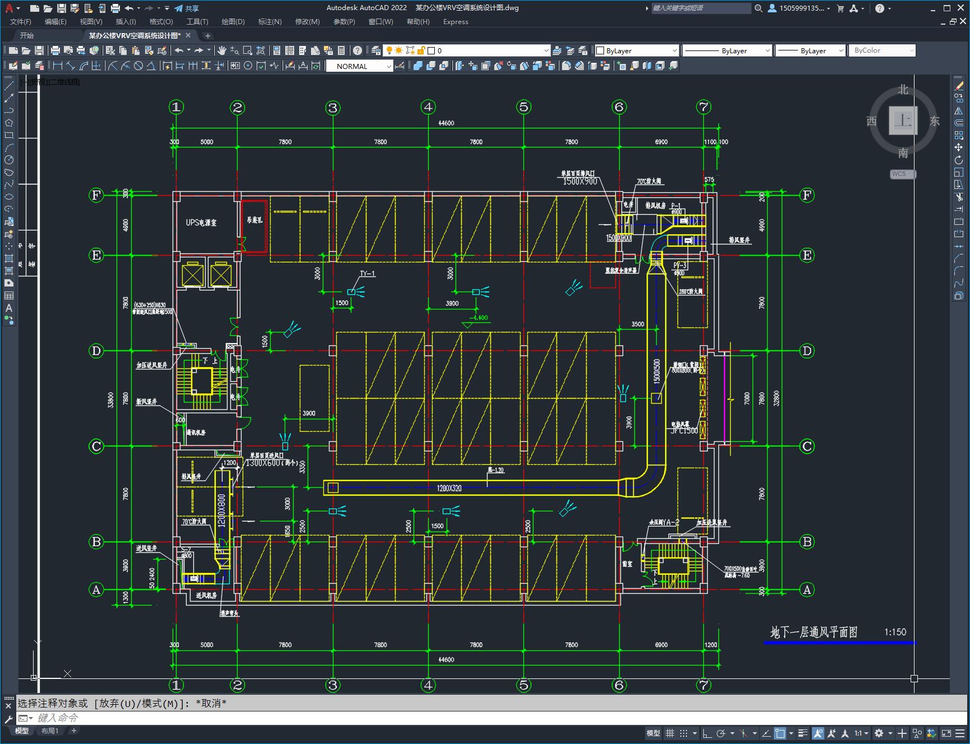Open the layer selection dropdown
970x744 pixels.
(x=546, y=50)
